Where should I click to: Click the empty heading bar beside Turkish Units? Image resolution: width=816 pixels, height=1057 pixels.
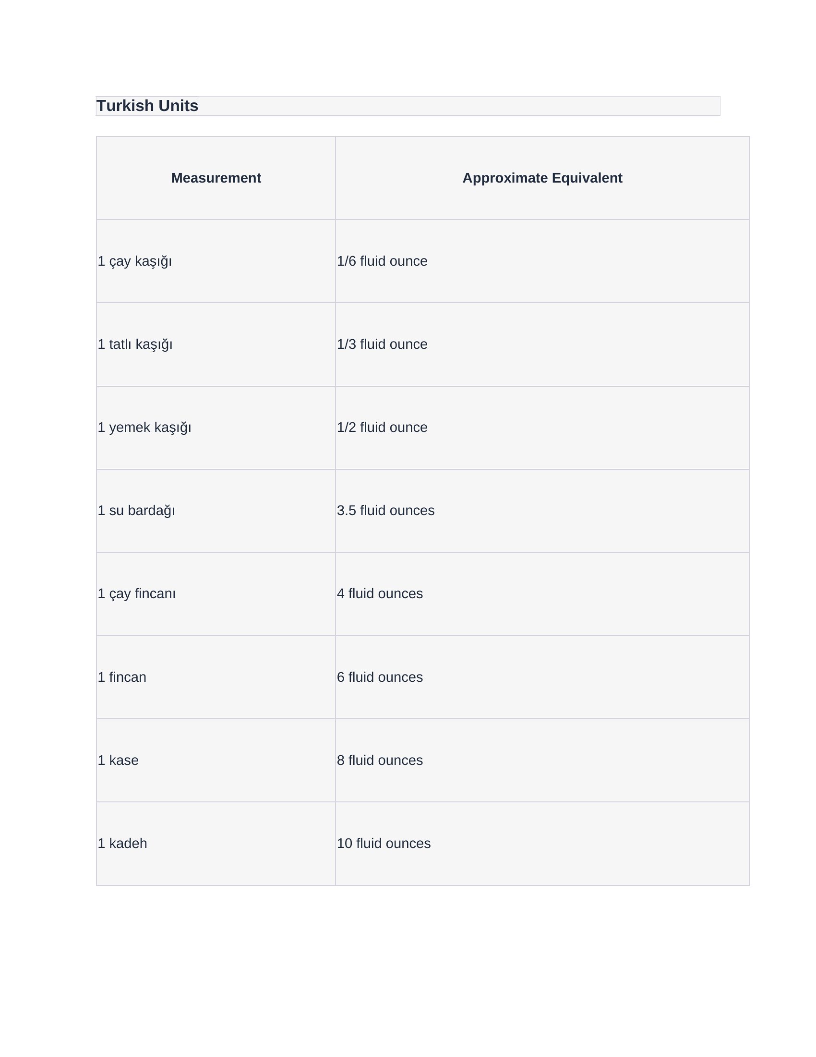(460, 106)
